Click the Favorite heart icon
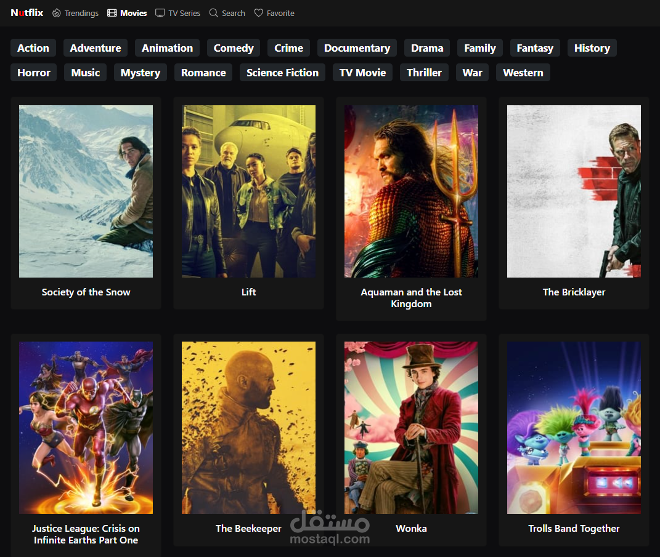The height and width of the screenshot is (557, 660). (x=258, y=13)
